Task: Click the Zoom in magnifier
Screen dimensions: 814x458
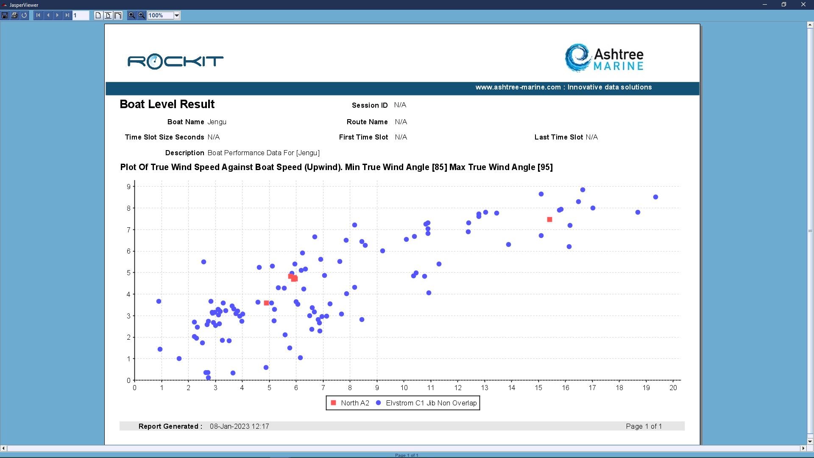Action: click(132, 15)
